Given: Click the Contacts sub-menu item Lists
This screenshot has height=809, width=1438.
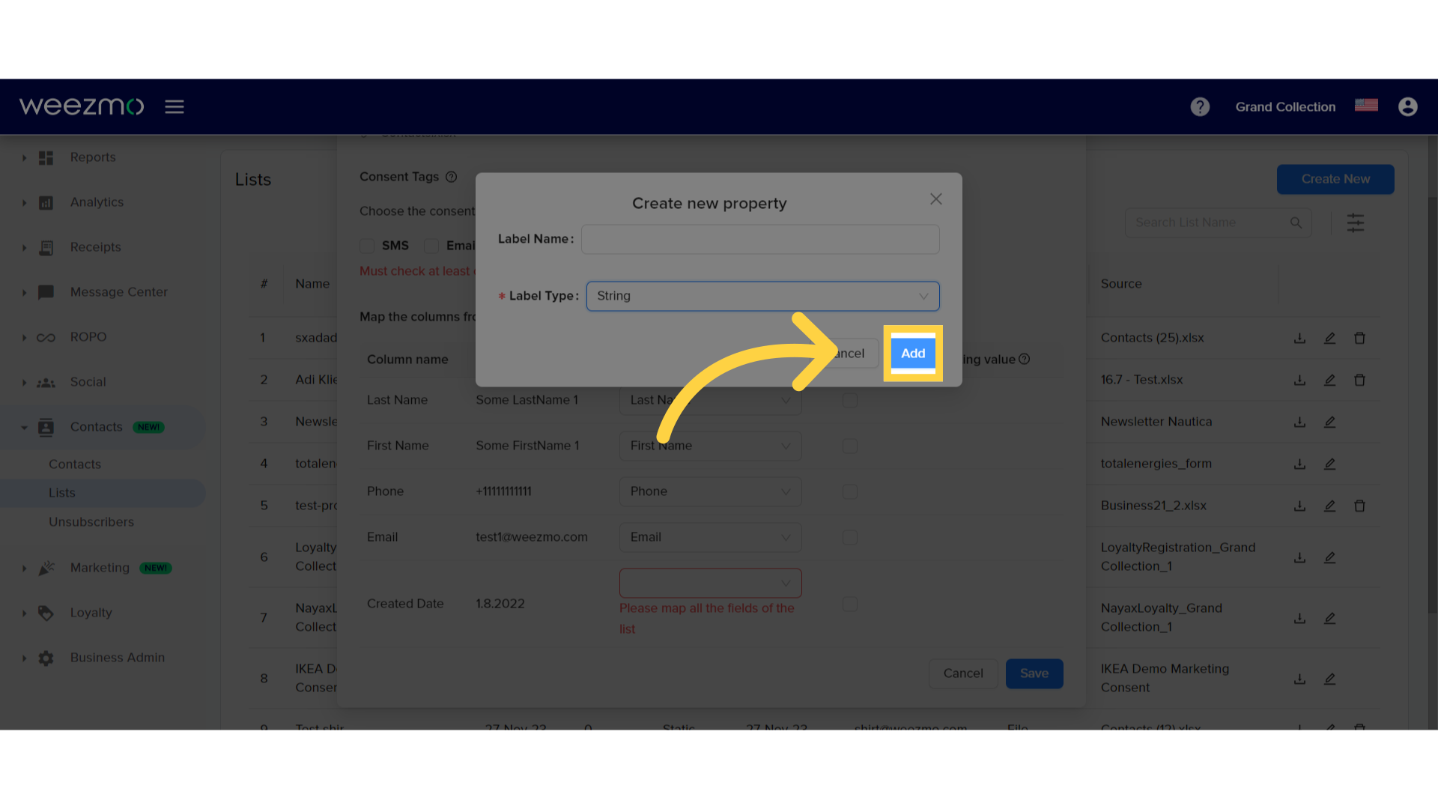Looking at the screenshot, I should [61, 493].
